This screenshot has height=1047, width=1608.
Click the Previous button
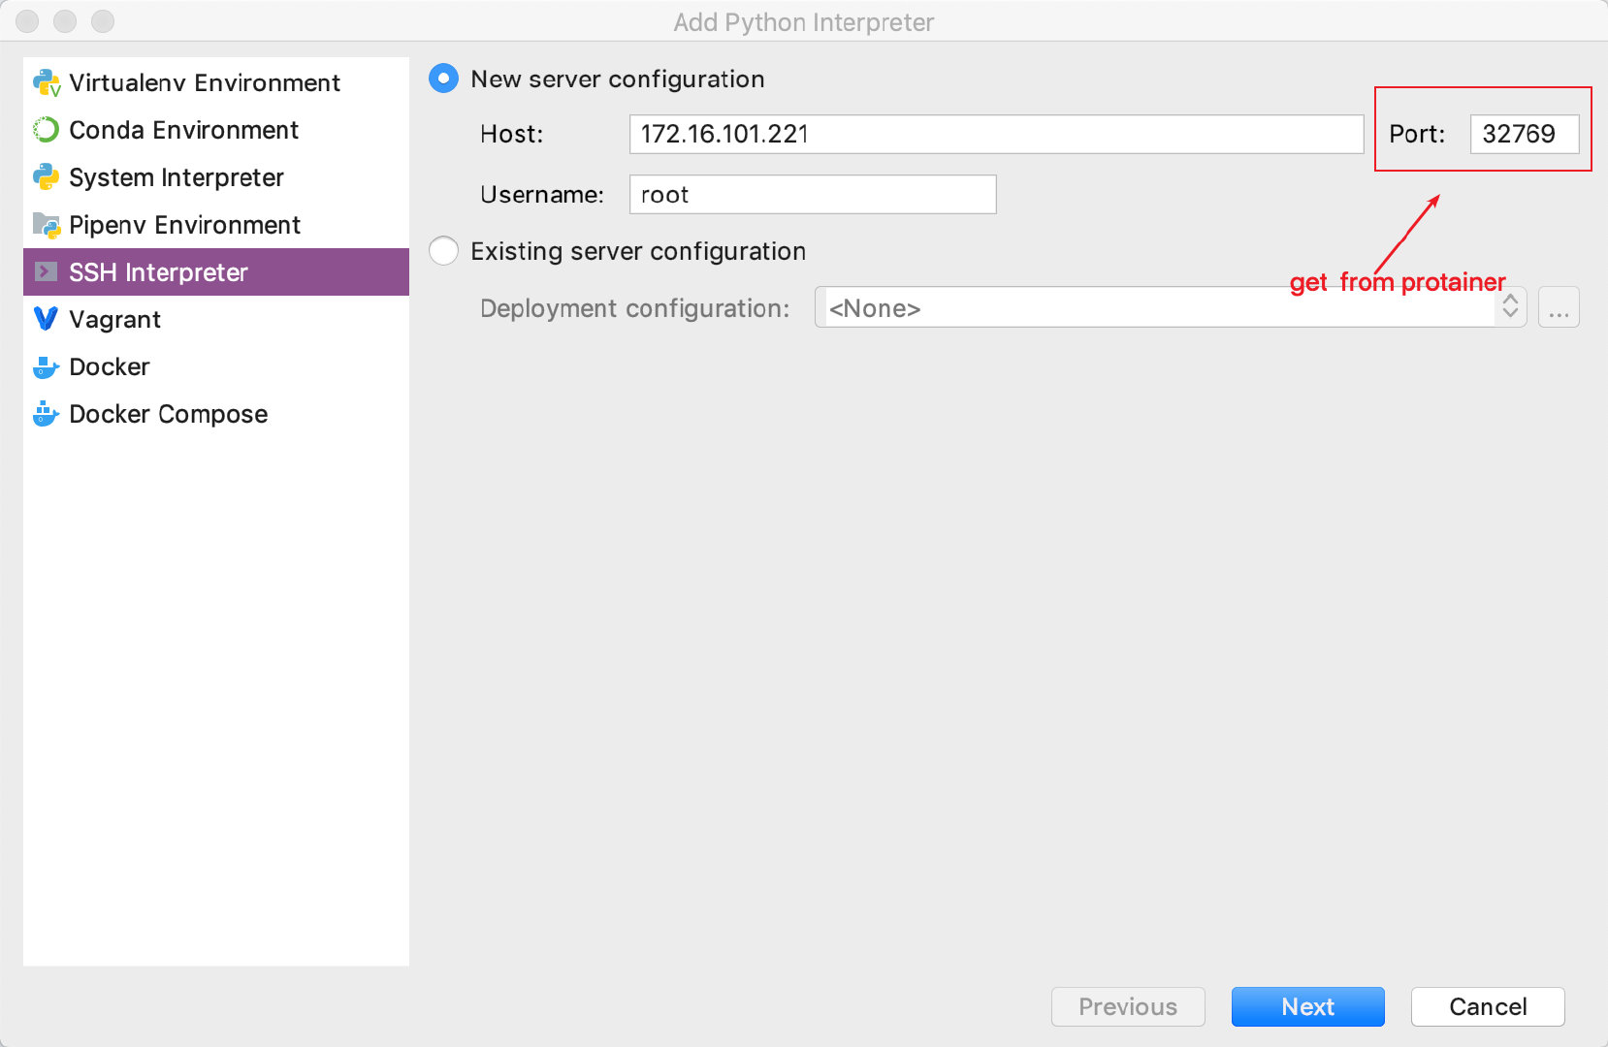pos(1128,1006)
